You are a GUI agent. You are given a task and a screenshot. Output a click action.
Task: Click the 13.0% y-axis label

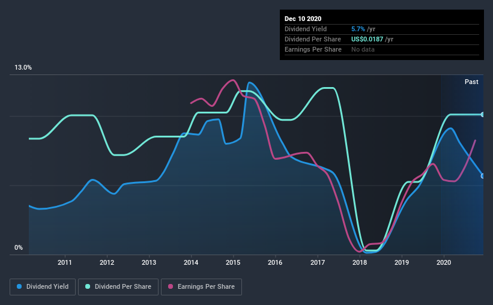pos(23,68)
